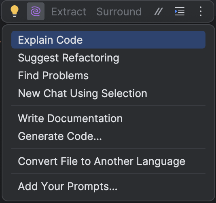
Task: Click the yellow lightbulb intention actions icon
Action: click(15, 11)
